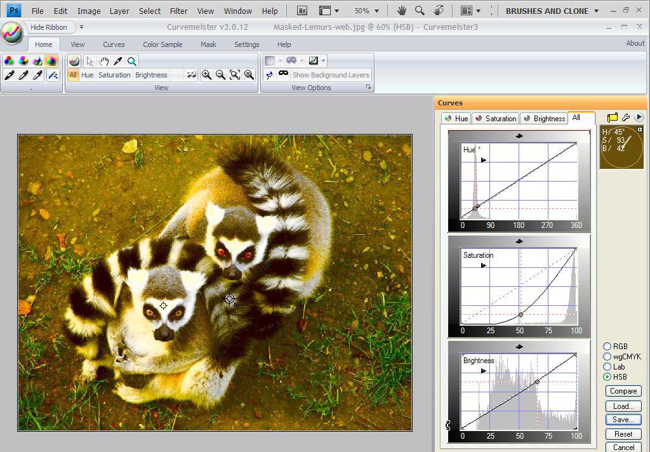Open the Saturation tab in Curves panel
Screen dimensions: 650x452
click(496, 118)
